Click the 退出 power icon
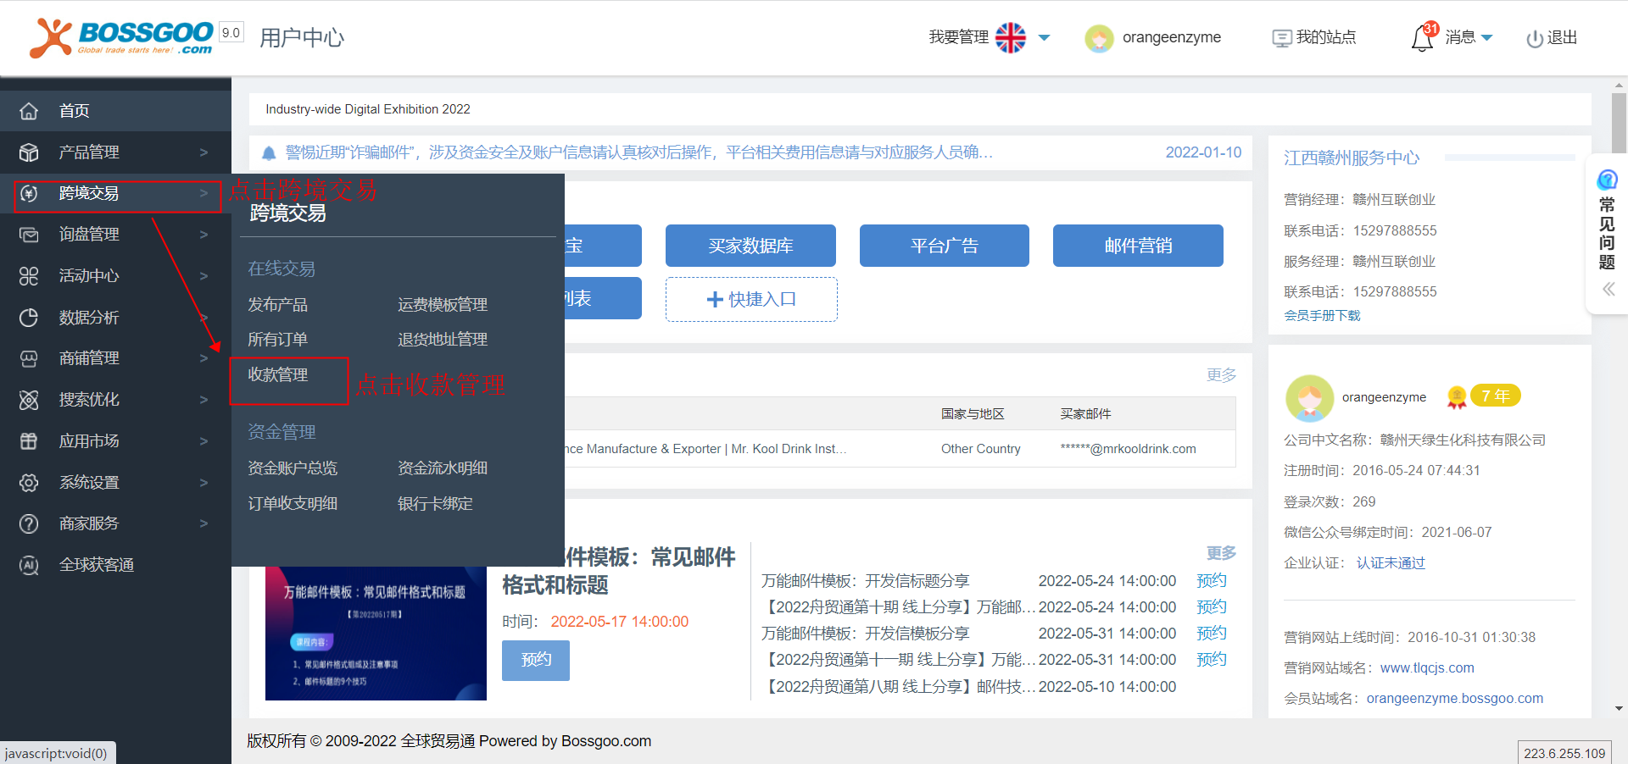 coord(1534,39)
